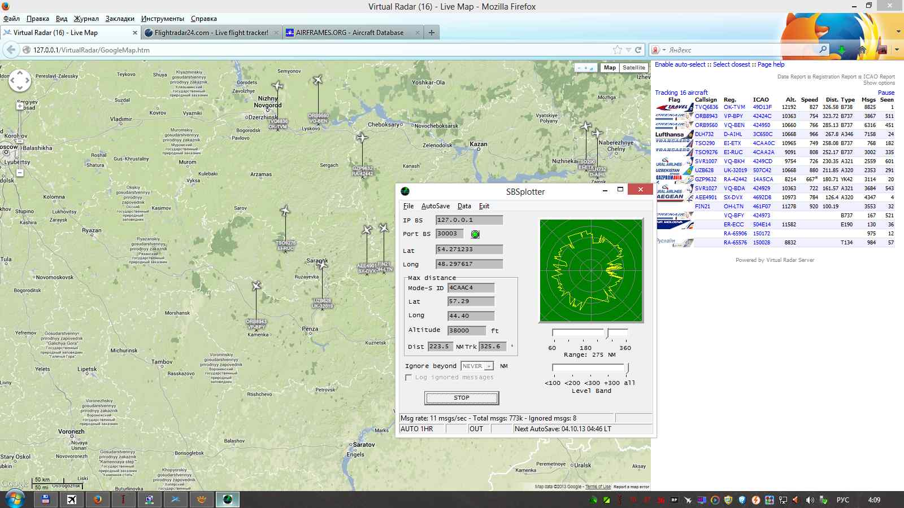Open Firefox Журнал menu
Screen dimensions: 904x508
pyautogui.click(x=86, y=19)
